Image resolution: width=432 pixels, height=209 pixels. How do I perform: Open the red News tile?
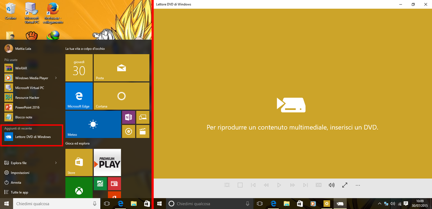click(114, 184)
